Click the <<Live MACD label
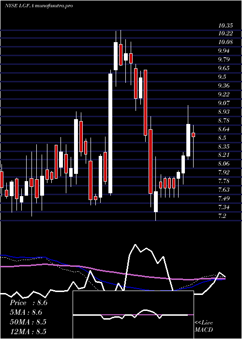The image size is (242, 339). pyautogui.click(x=204, y=326)
